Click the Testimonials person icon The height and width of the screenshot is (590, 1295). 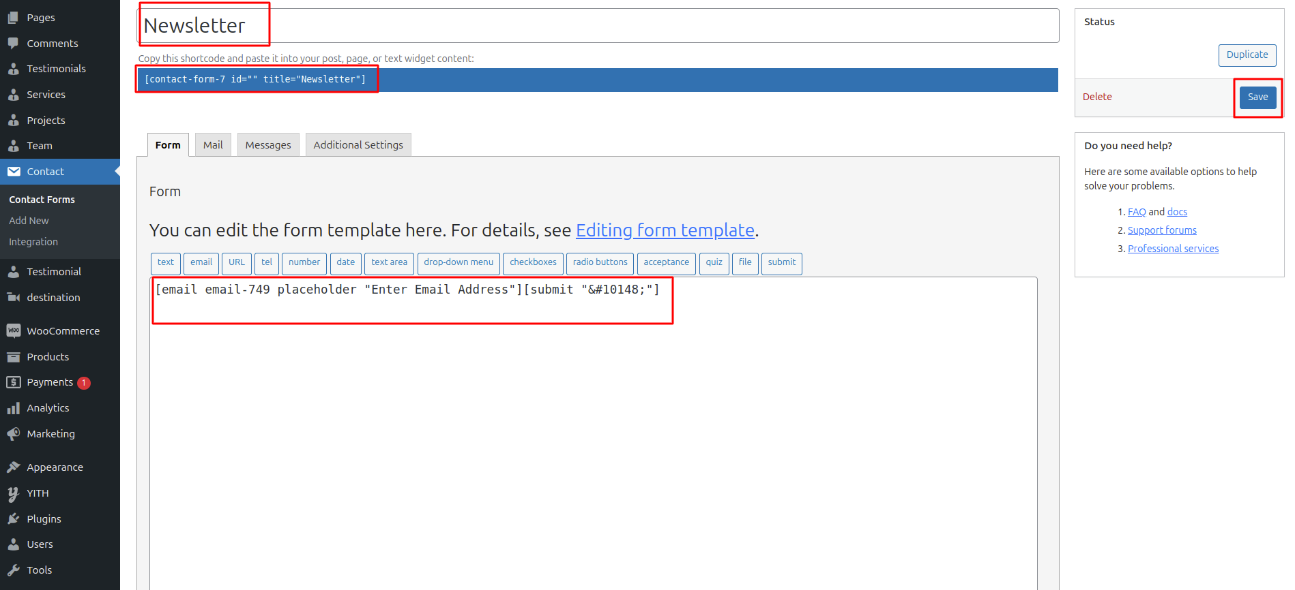[x=13, y=69]
